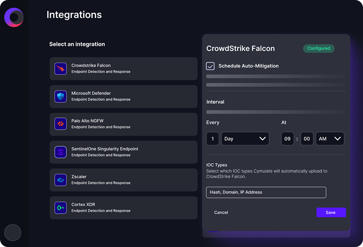Click the minutes field showing 00
Viewport: 363px width, 247px height.
[x=307, y=139]
